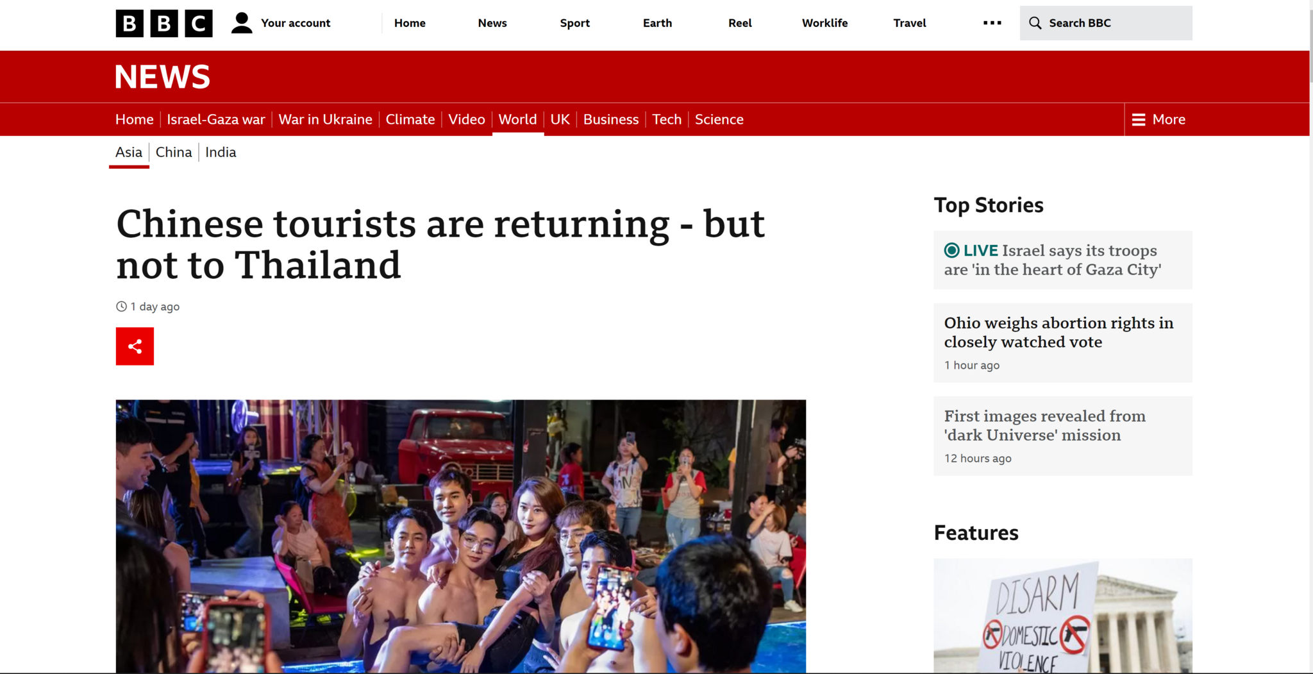1313x674 pixels.
Task: Open the three-dot more menu
Action: tap(992, 23)
